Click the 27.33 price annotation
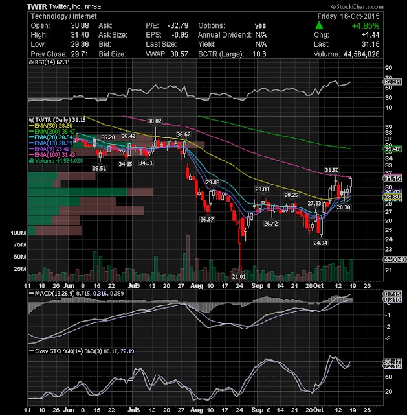 [x=314, y=203]
